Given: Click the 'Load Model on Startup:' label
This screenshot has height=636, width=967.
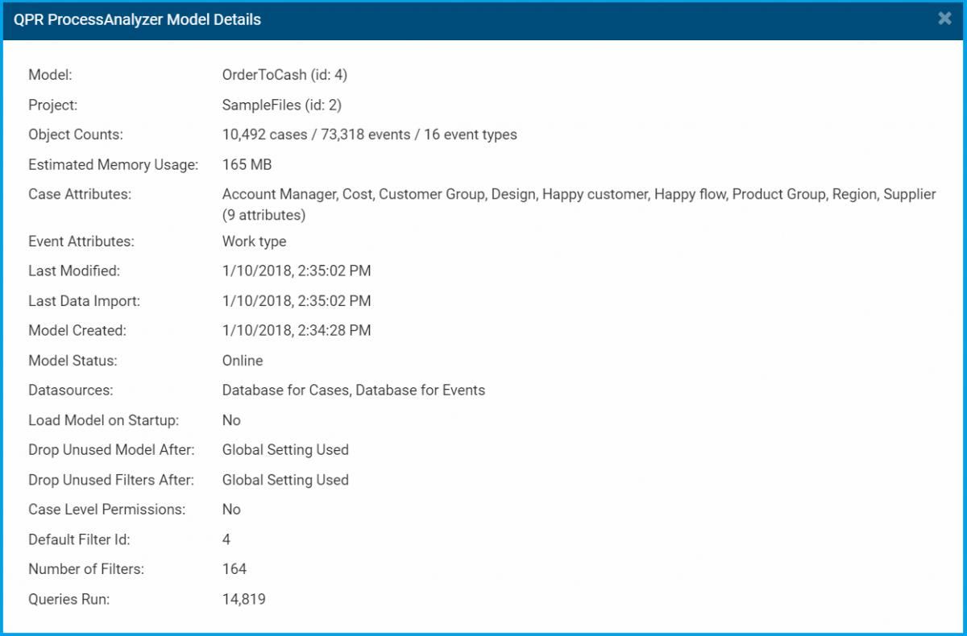Looking at the screenshot, I should pyautogui.click(x=103, y=419).
